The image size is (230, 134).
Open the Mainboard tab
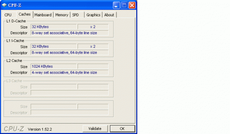coord(43,15)
